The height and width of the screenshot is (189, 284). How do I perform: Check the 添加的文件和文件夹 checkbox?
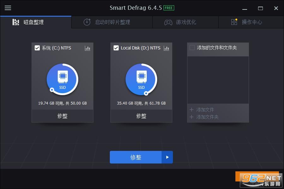192,48
